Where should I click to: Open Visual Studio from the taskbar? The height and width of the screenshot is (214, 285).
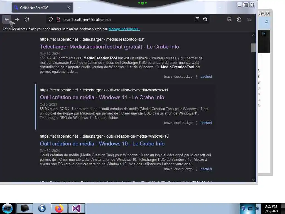76,208
